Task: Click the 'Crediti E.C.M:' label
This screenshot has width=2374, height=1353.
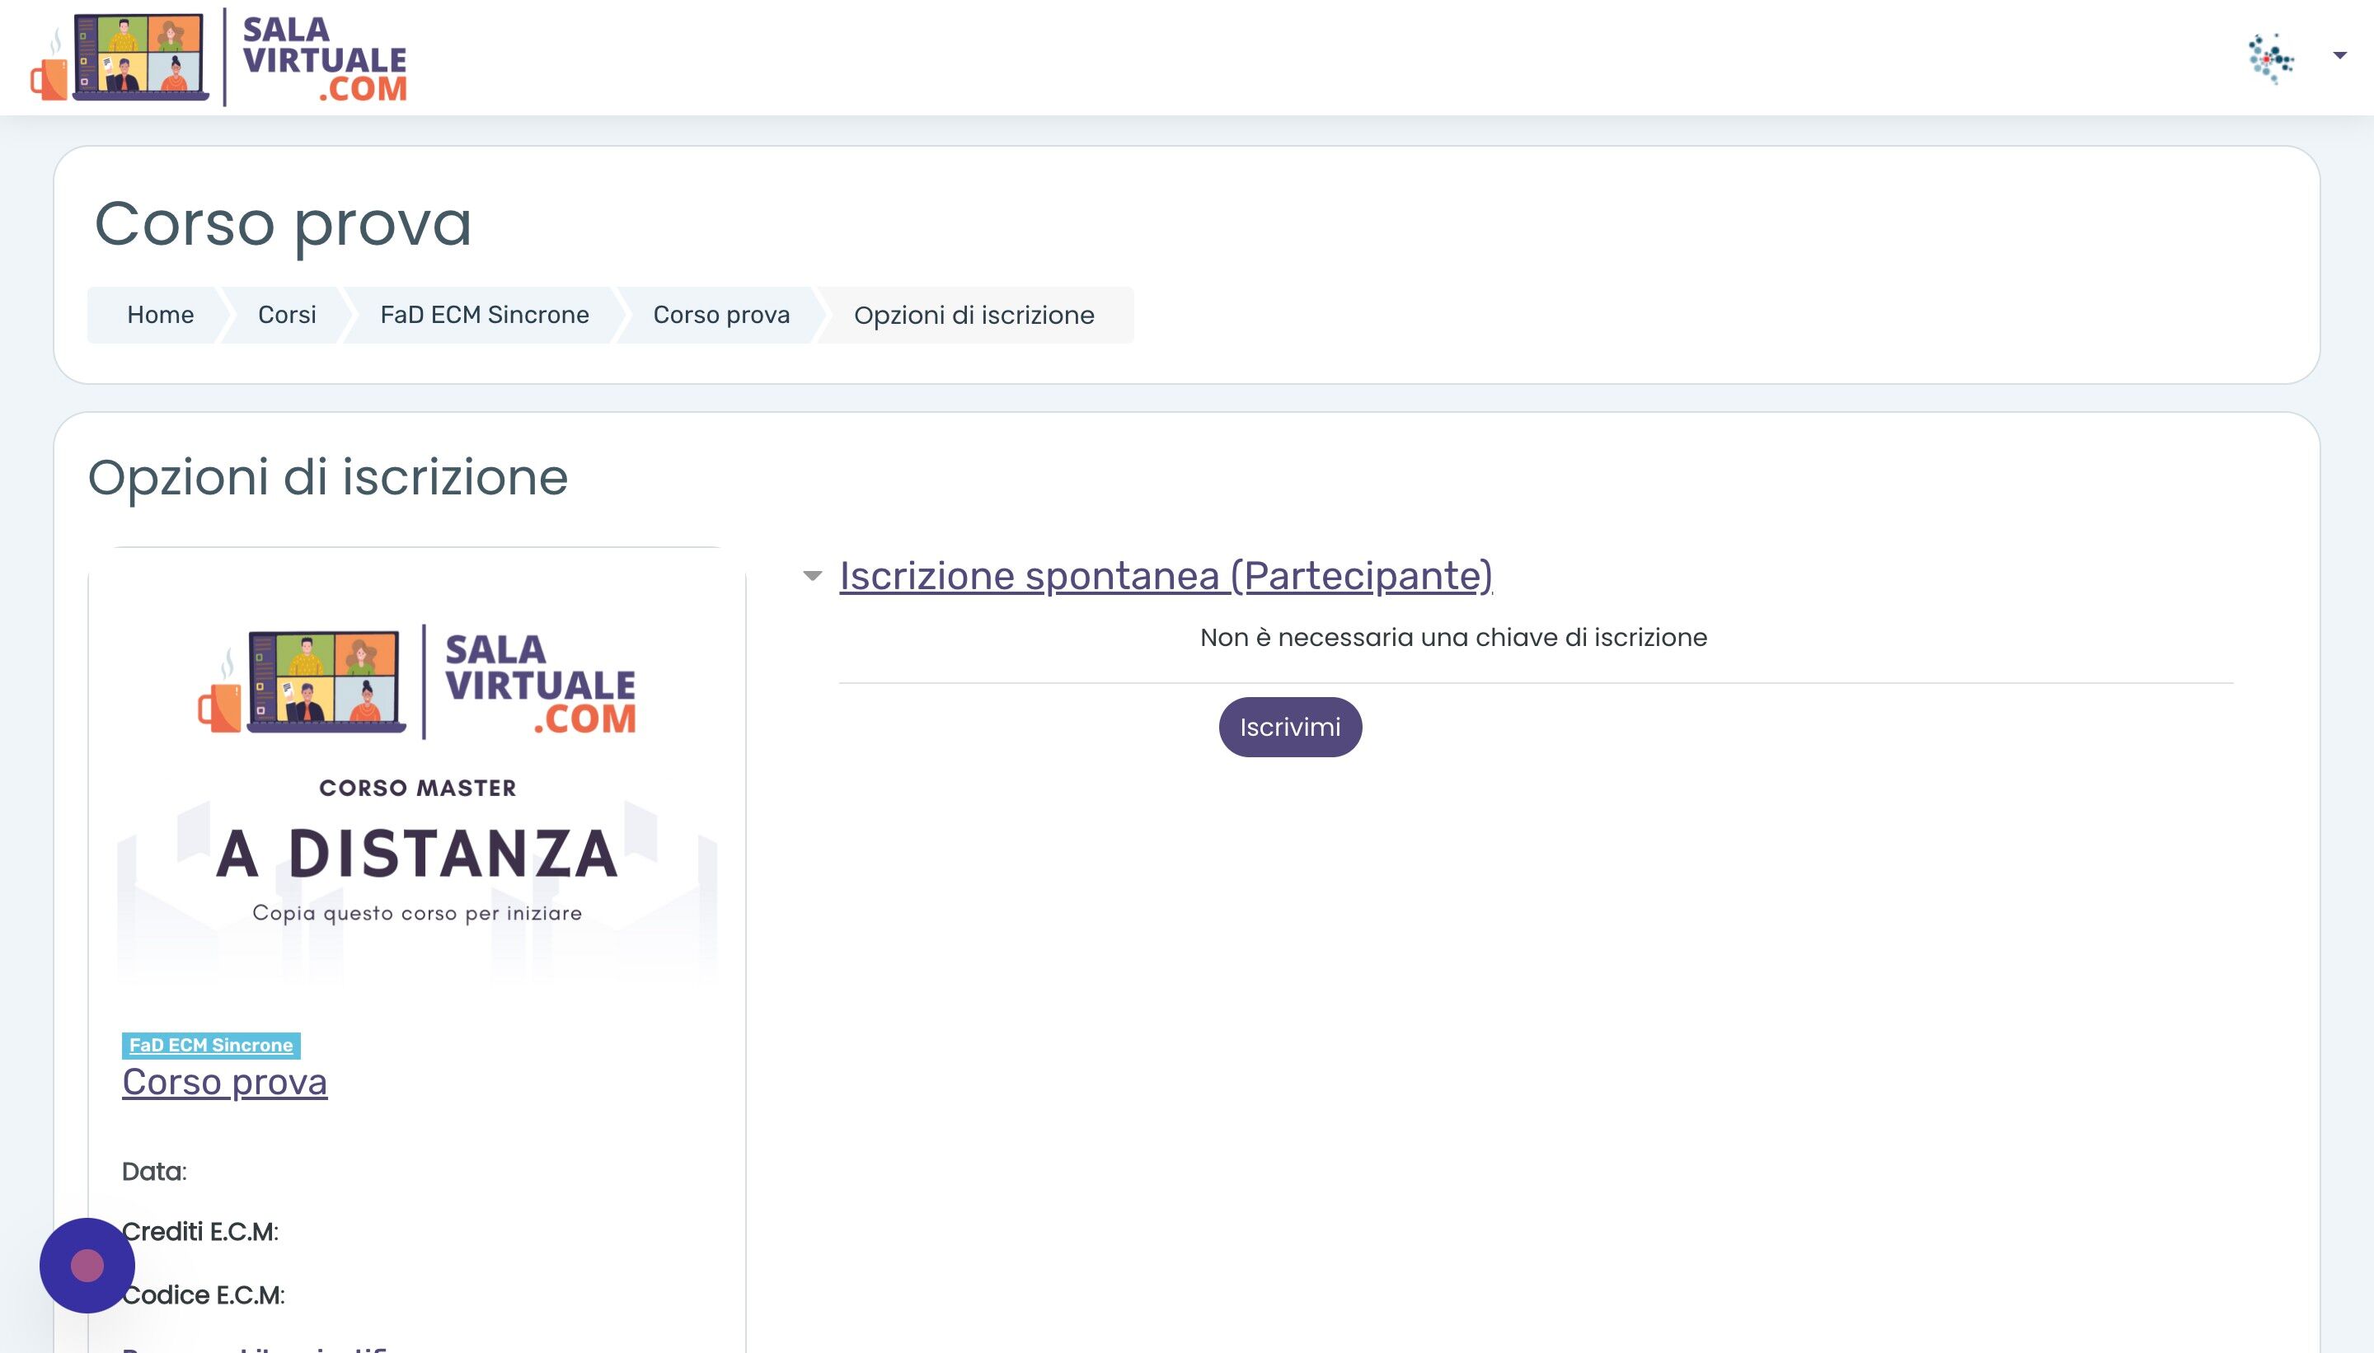Action: pyautogui.click(x=199, y=1232)
